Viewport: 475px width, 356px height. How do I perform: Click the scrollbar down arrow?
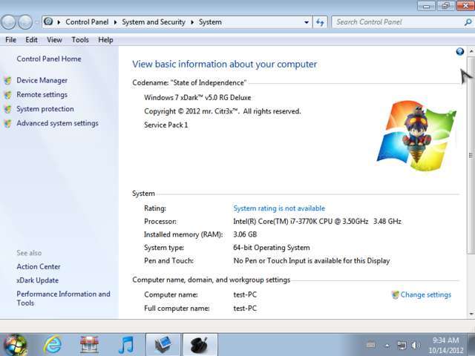tap(471, 314)
